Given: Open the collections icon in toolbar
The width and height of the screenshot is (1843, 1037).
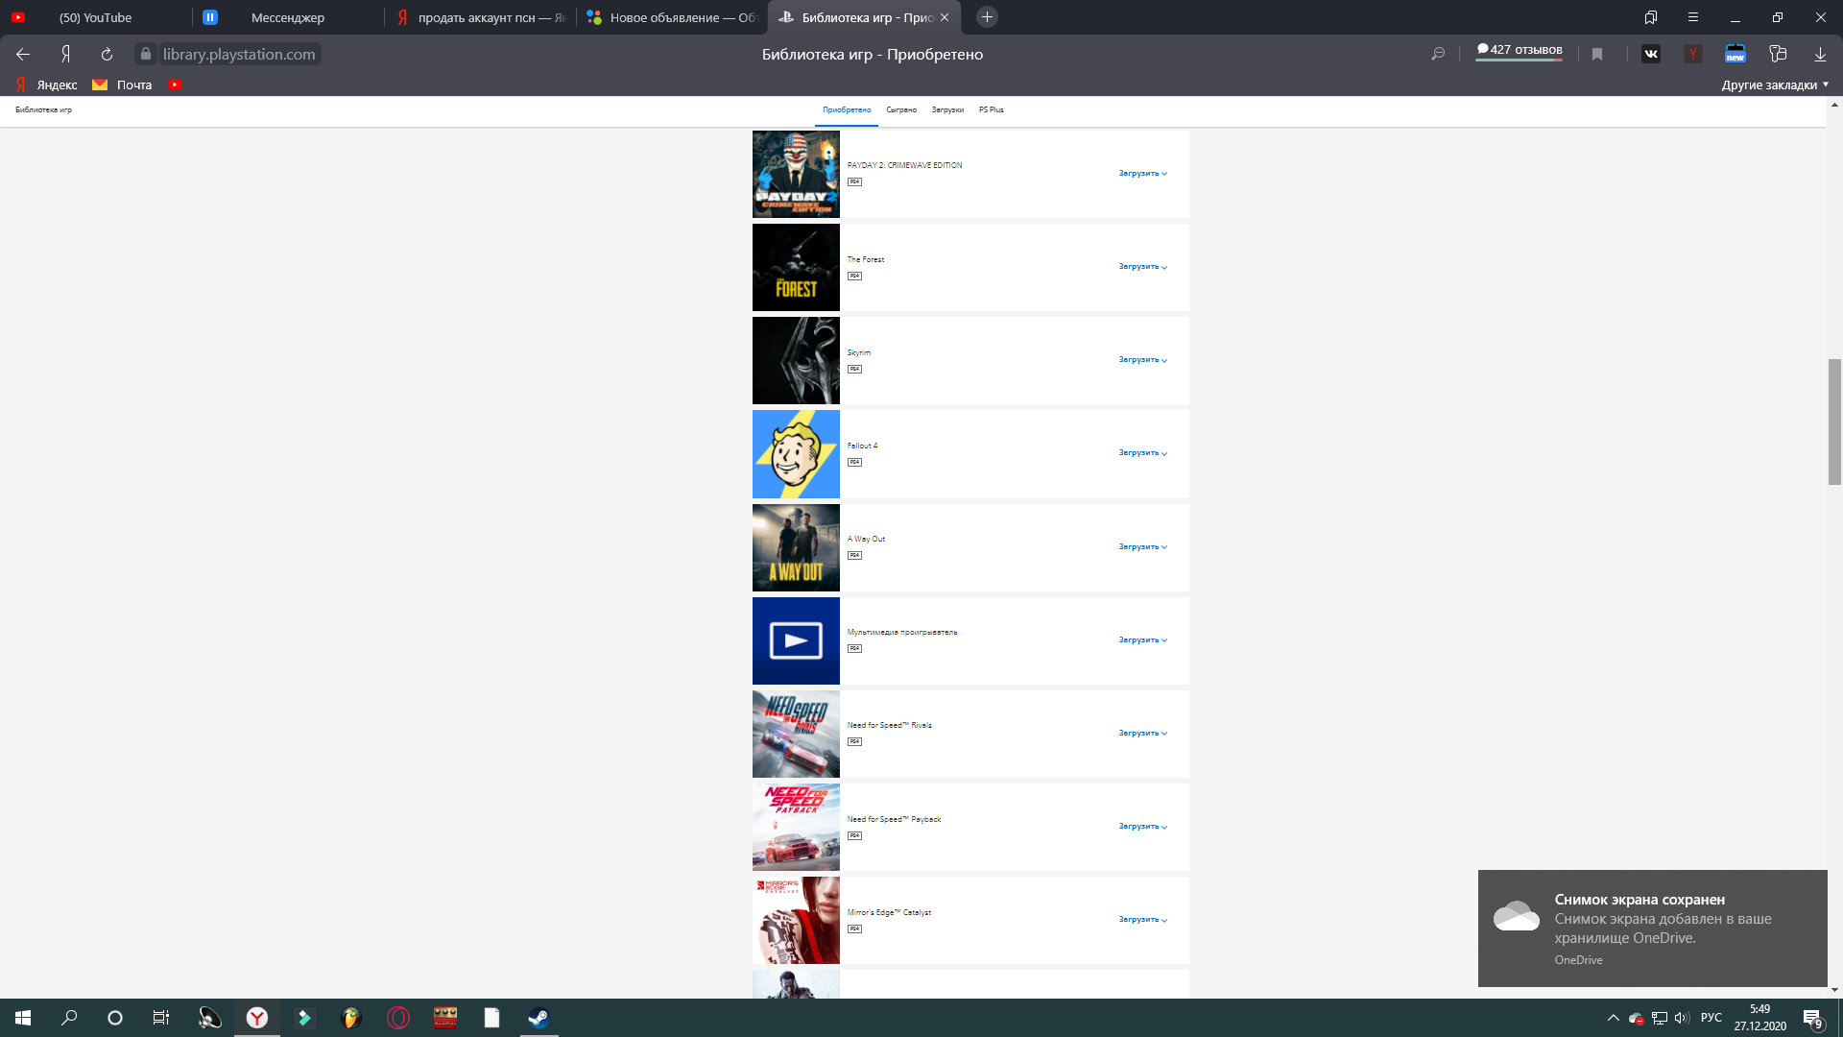Looking at the screenshot, I should point(1778,55).
